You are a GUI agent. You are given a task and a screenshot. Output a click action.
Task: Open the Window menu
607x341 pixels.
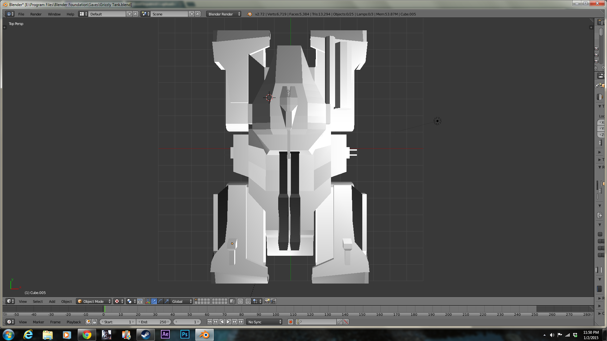pos(54,14)
